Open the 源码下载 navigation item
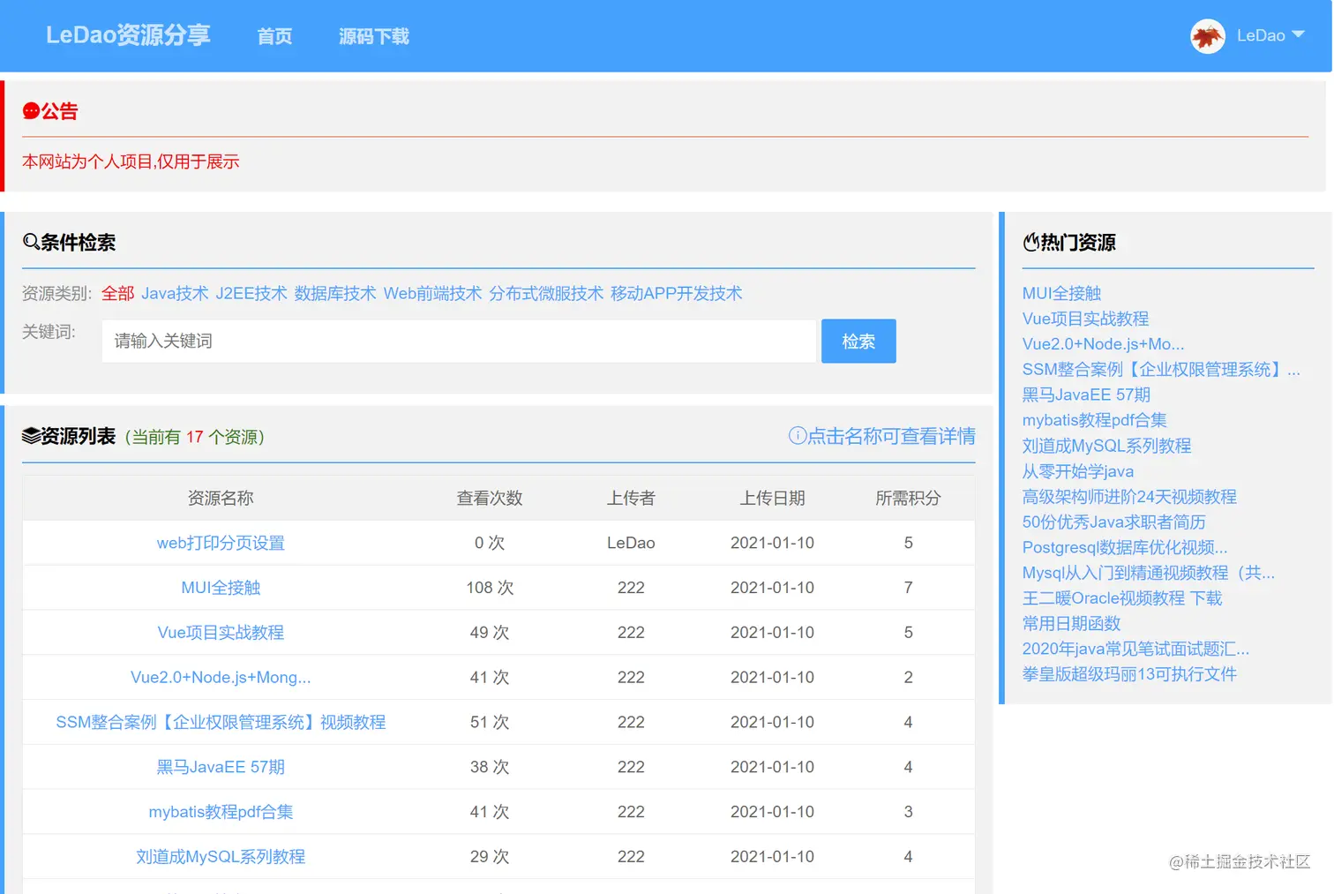This screenshot has height=894, width=1334. click(x=374, y=36)
